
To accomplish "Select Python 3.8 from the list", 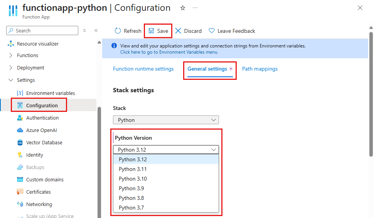I will coord(166,198).
